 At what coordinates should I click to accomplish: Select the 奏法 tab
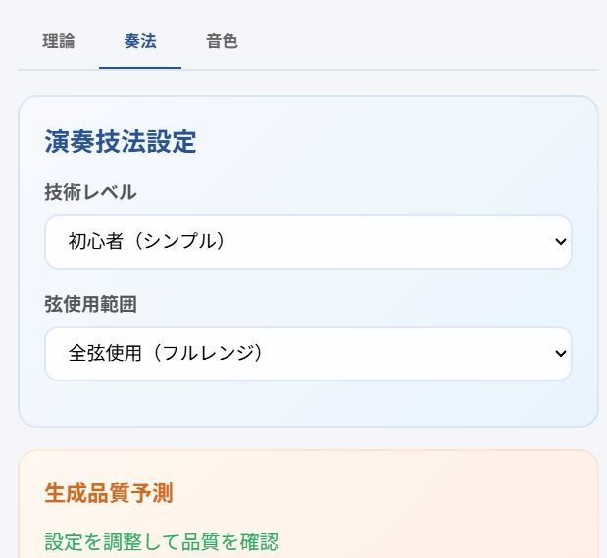[x=140, y=42]
